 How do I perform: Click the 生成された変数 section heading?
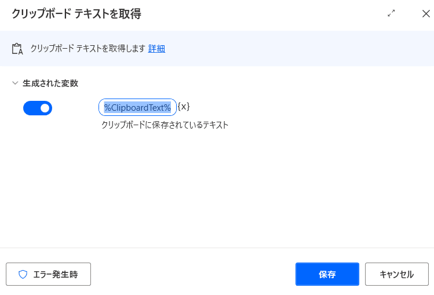[x=50, y=83]
